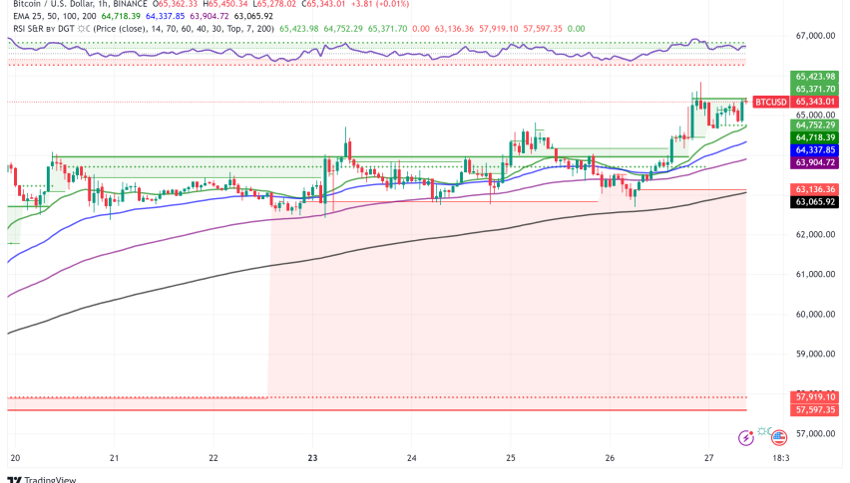Click date 26 on the time axis

point(609,458)
